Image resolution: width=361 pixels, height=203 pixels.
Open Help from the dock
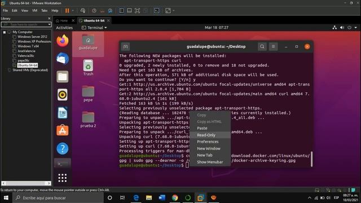tap(63, 148)
